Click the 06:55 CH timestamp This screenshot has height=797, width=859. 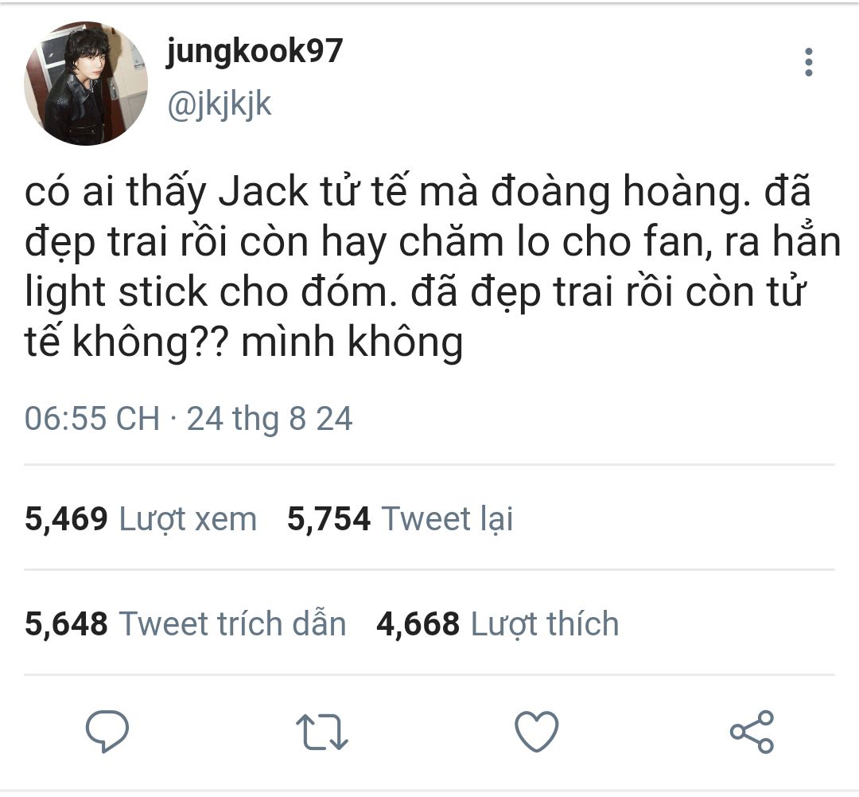92,419
